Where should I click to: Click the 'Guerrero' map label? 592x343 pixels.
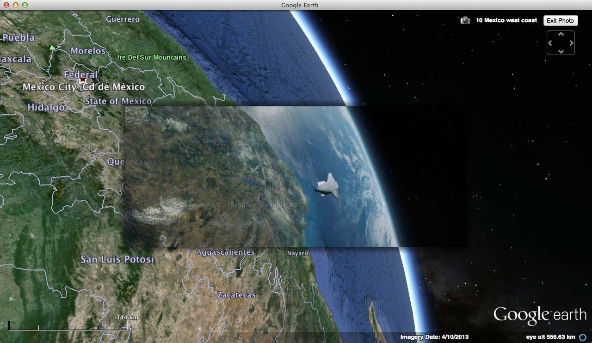pyautogui.click(x=123, y=19)
